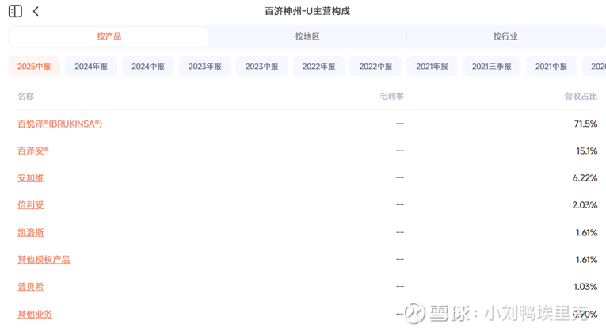
Task: Click the 71.5% revenue share value
Action: pos(585,124)
